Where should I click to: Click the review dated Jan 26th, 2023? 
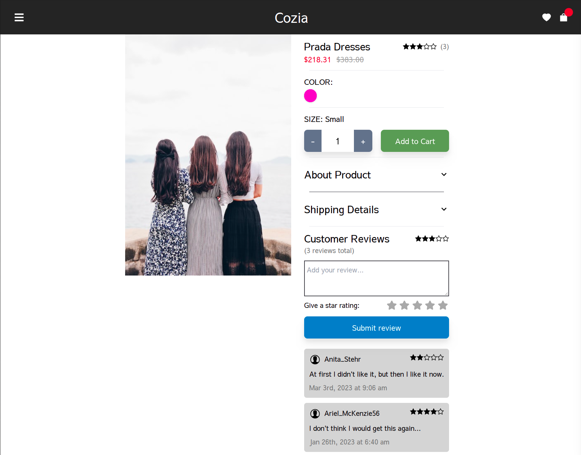point(376,427)
